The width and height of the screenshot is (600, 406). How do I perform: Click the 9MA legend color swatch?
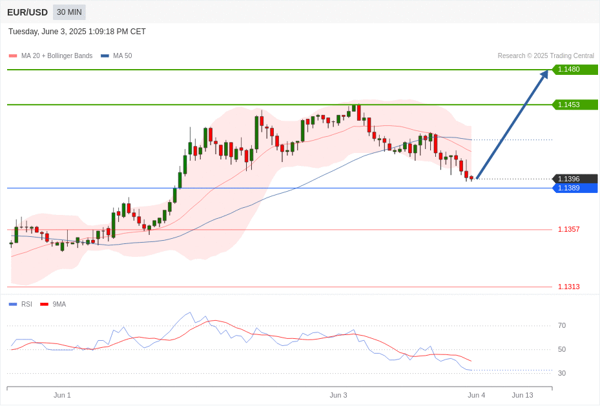coord(44,304)
